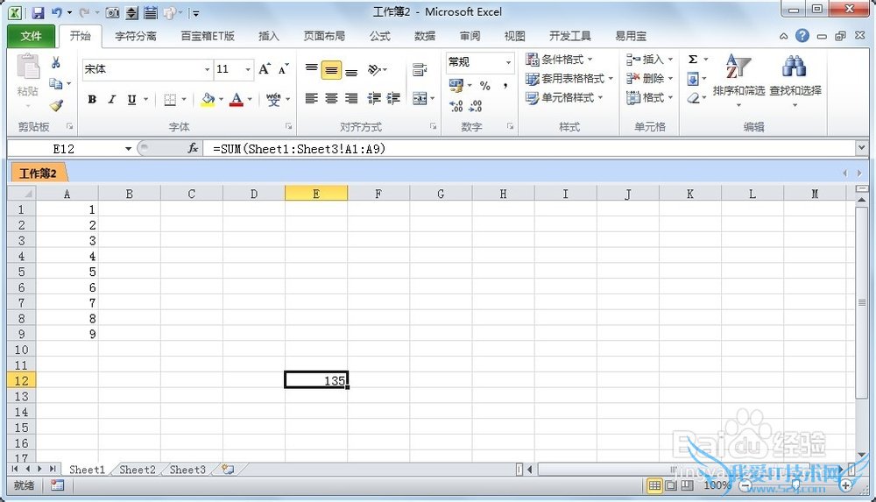Click column E header
The image size is (876, 502).
click(316, 194)
